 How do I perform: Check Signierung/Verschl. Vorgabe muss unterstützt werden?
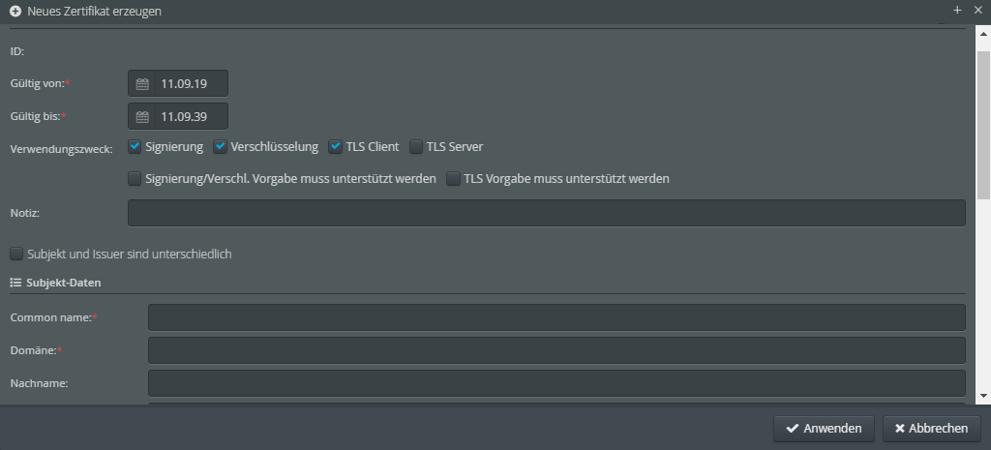(135, 179)
